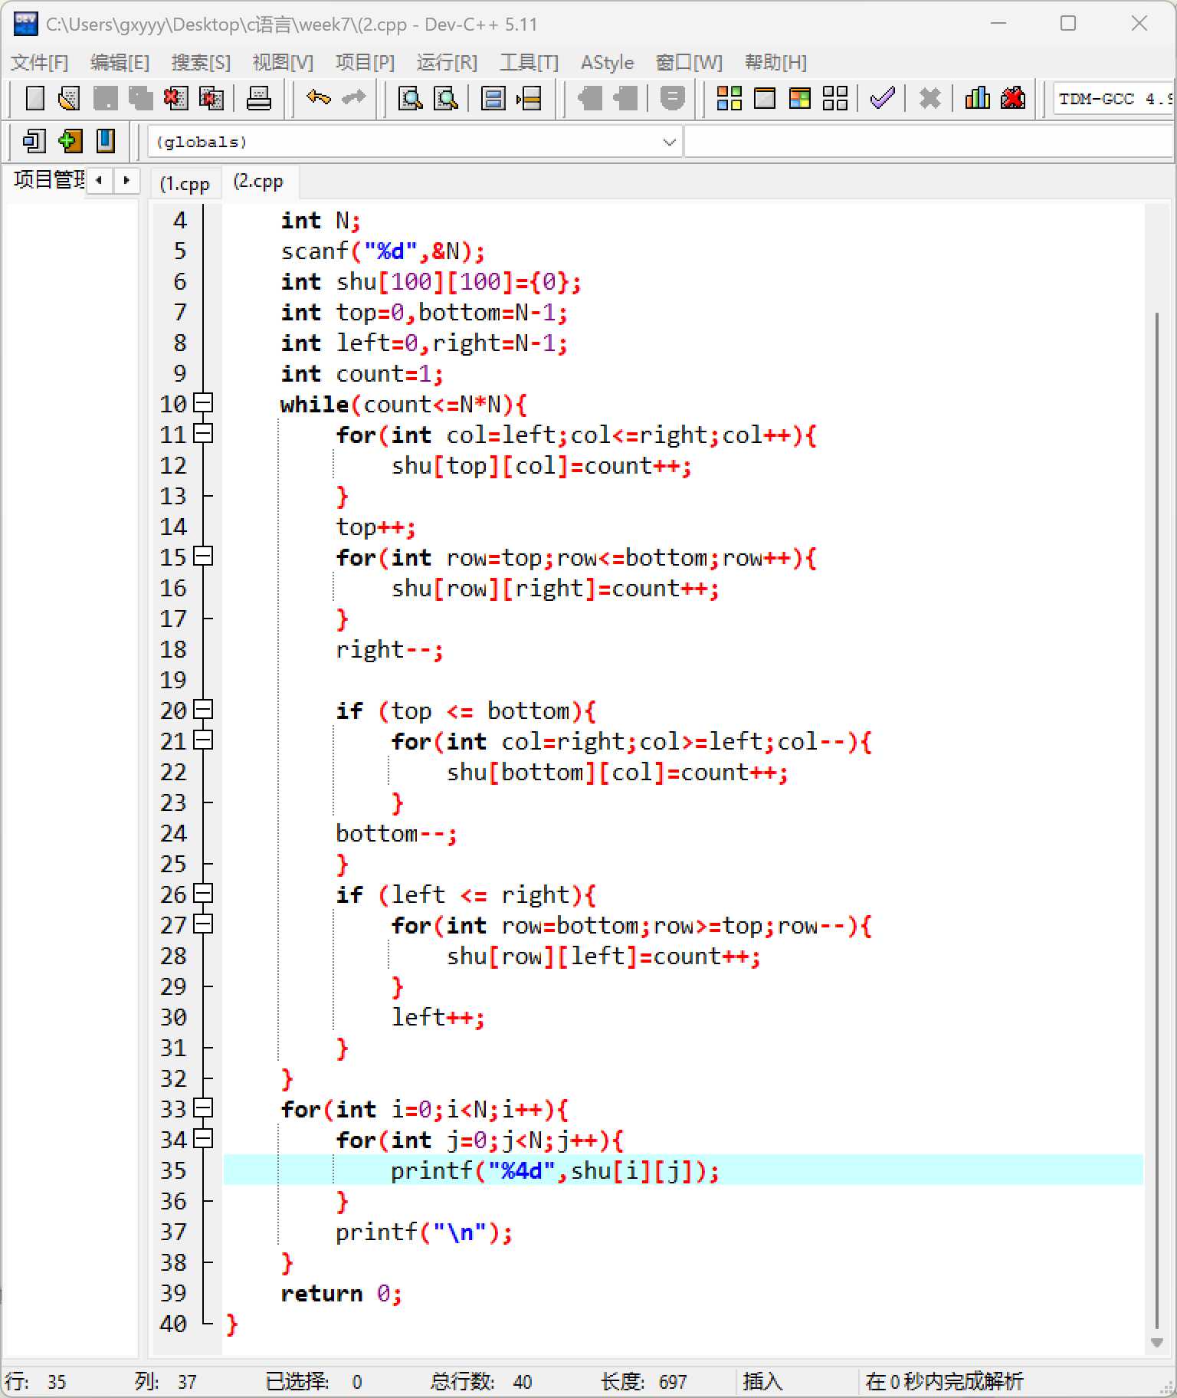The image size is (1177, 1398).
Task: Go to line number toolbar icon
Action: point(529,98)
